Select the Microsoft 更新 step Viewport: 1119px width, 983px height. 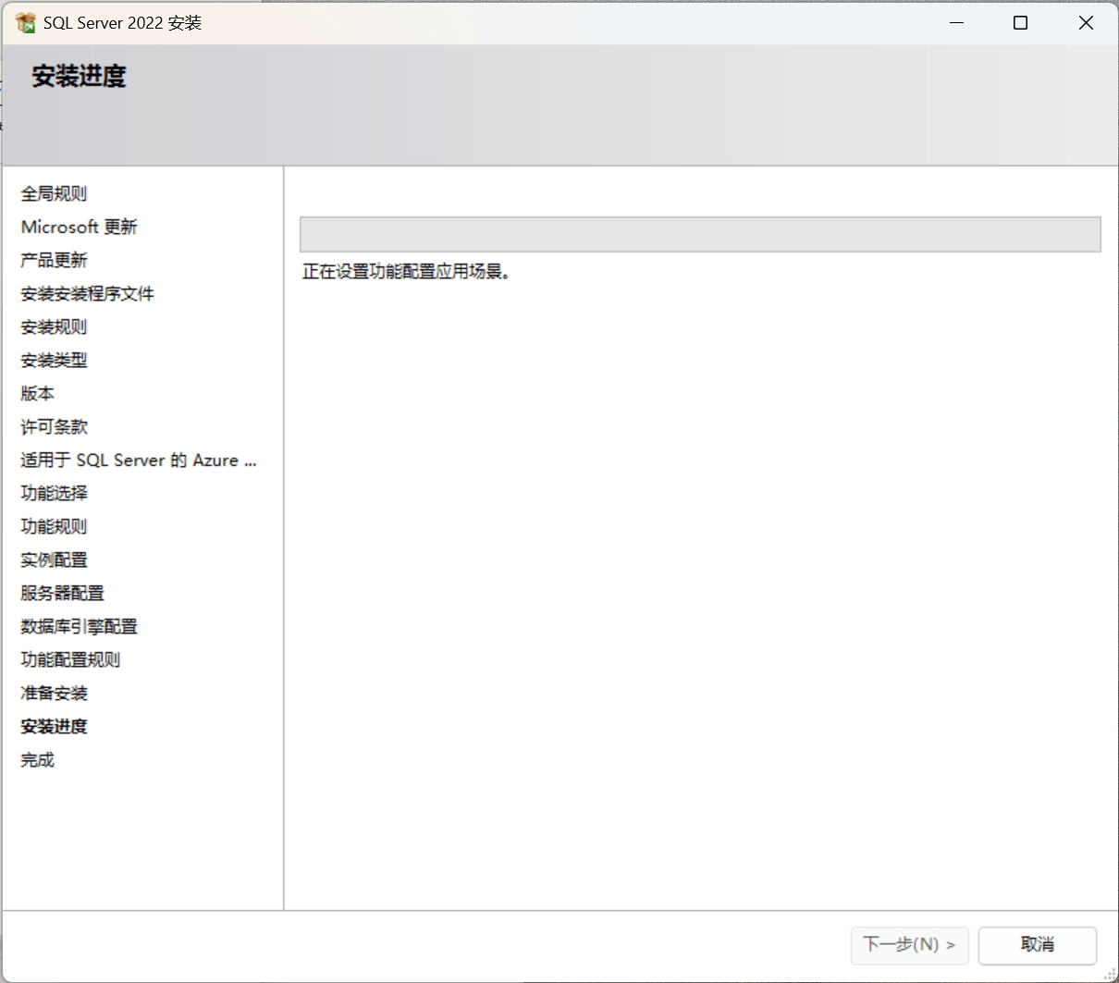(x=79, y=227)
